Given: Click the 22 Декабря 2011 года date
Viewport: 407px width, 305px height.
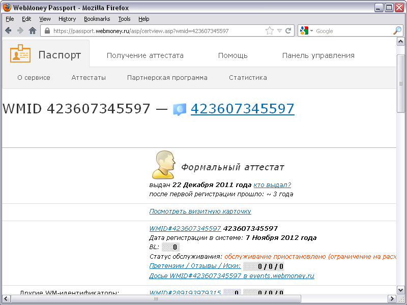Looking at the screenshot, I should point(212,185).
